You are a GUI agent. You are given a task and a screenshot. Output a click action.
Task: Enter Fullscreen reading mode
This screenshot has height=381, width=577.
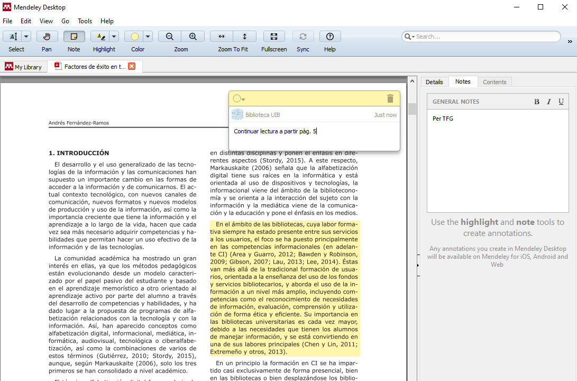click(274, 37)
